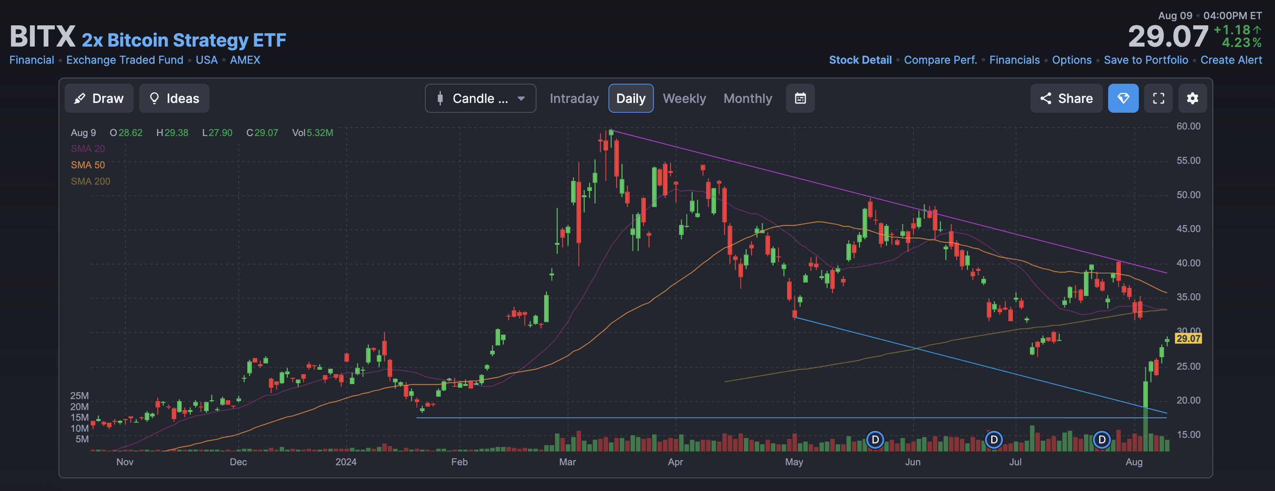This screenshot has width=1275, height=491.
Task: Click Exchange Traded Fund link
Action: pyautogui.click(x=125, y=60)
